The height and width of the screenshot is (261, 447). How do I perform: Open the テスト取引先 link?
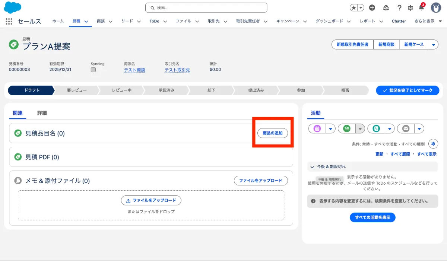(x=177, y=70)
